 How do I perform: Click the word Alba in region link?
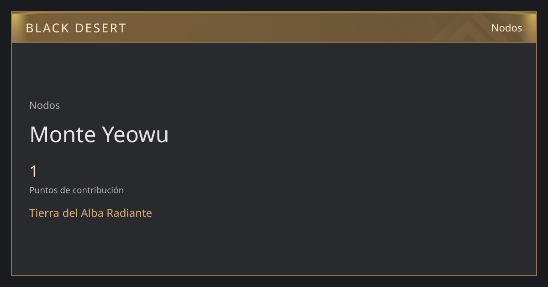[93, 213]
